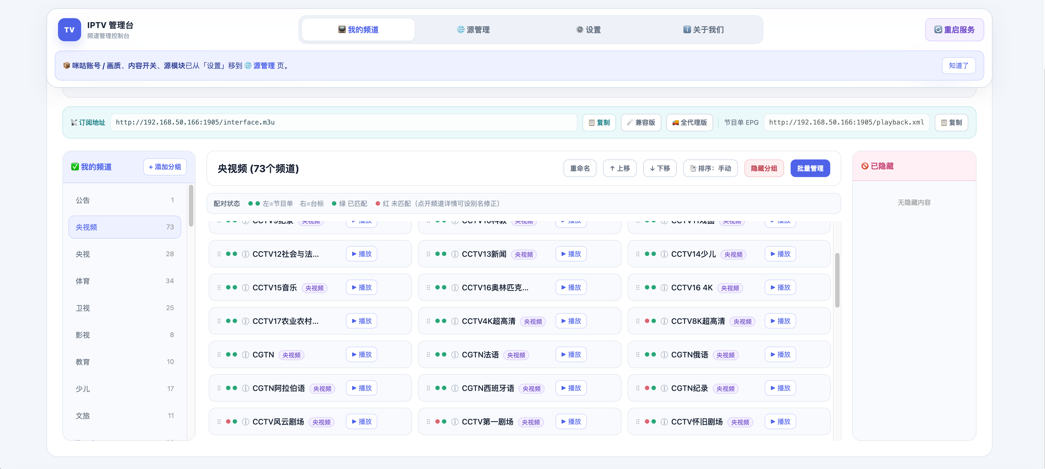Open info icon of CCTV第一剧场
1045x469 pixels.
tap(455, 422)
